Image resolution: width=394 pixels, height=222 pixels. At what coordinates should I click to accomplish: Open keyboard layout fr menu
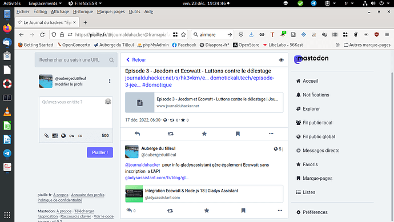(349, 3)
